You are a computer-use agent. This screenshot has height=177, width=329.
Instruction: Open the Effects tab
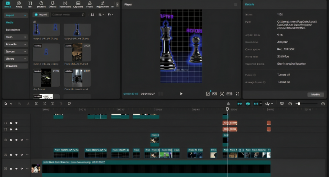click(52, 4)
